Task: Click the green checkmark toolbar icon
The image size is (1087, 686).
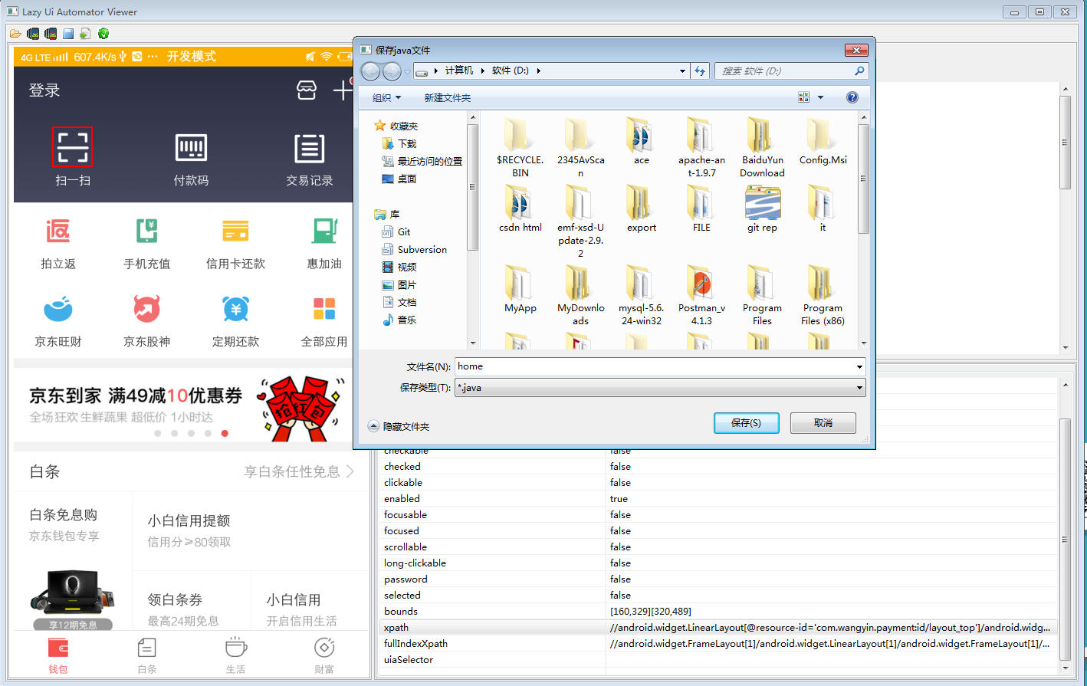Action: point(103,34)
